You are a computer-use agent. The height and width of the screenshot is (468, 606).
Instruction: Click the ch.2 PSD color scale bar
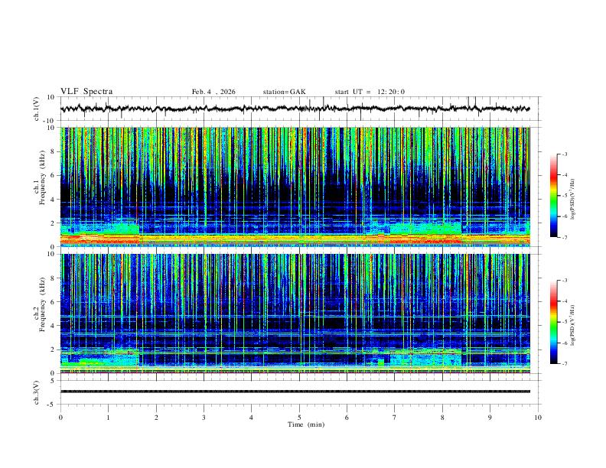coord(553,322)
